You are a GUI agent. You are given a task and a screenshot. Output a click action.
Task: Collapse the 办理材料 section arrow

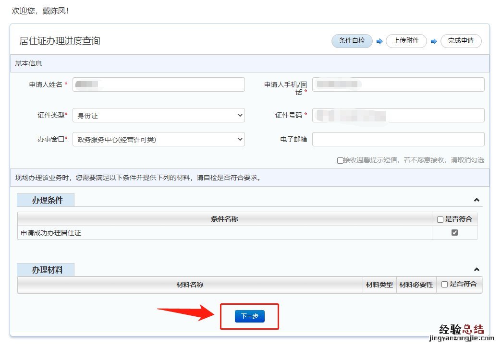(477, 270)
